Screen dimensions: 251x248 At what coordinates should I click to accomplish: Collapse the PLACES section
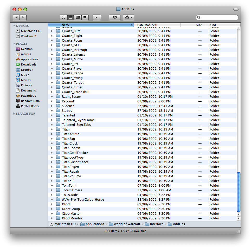click(x=14, y=43)
